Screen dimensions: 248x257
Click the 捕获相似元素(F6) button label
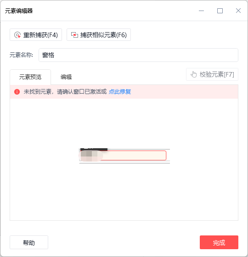coord(103,35)
